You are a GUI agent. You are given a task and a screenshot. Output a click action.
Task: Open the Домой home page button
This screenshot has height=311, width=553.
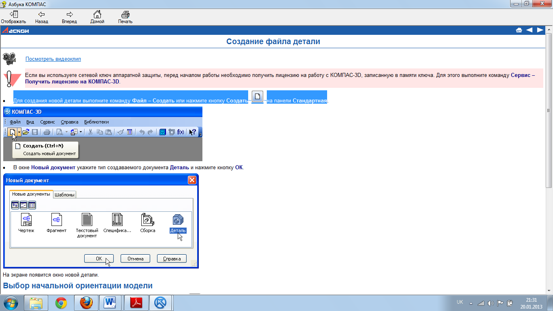(x=97, y=17)
